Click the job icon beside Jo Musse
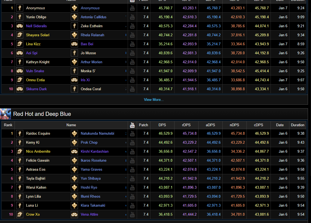Viewport: 311px width, 223px height. pos(74,53)
